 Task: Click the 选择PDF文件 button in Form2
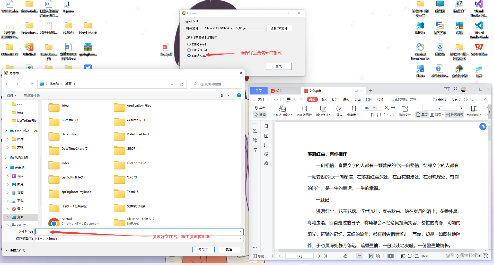click(x=279, y=28)
